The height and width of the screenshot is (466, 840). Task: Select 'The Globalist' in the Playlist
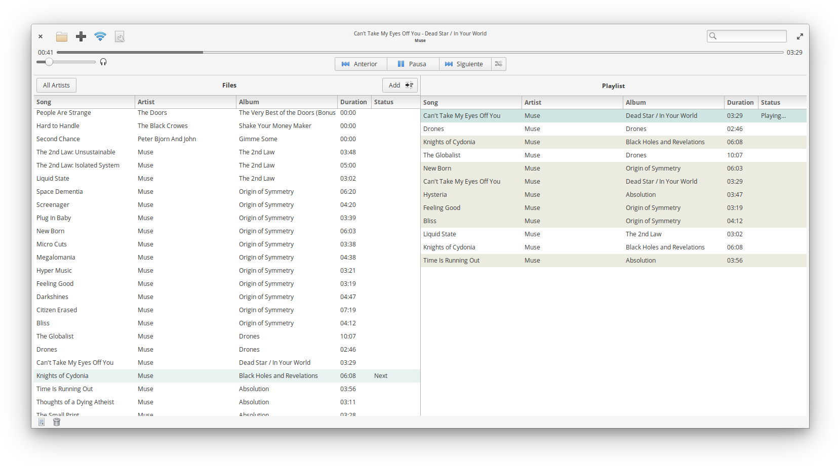click(614, 155)
